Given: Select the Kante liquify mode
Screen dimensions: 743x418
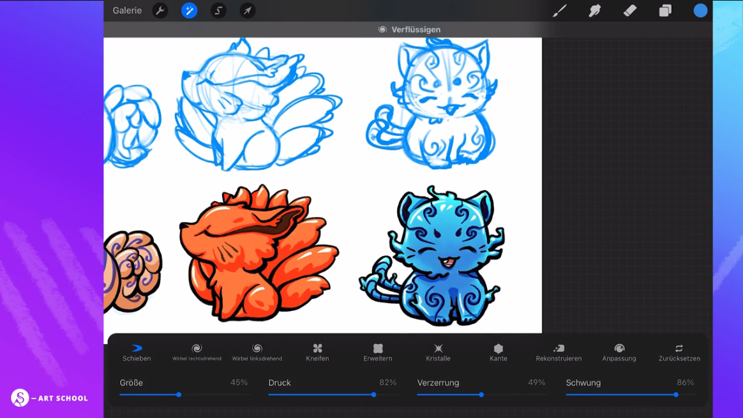Looking at the screenshot, I should coord(499,353).
